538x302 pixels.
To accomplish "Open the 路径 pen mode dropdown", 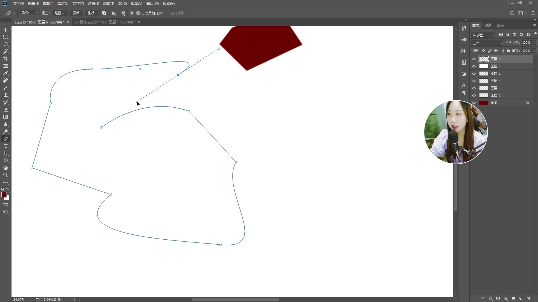I will coord(30,13).
